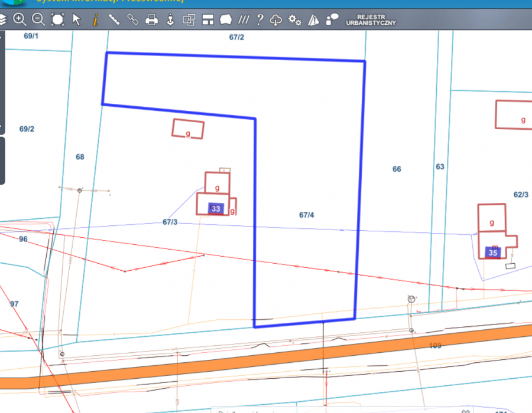Click building number 35 label

pos(493,252)
